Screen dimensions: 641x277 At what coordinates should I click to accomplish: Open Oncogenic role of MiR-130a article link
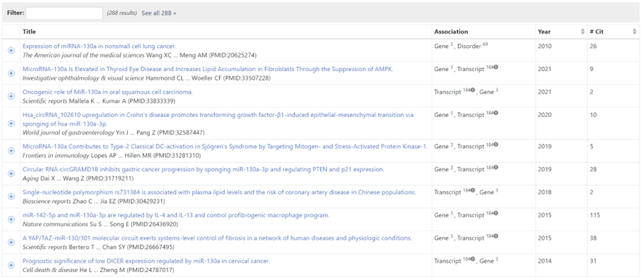107,92
